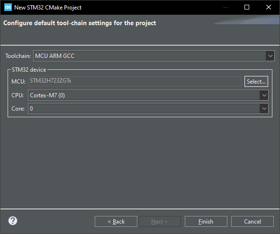Click Finish to create the project
This screenshot has height=234, width=280.
(206, 222)
